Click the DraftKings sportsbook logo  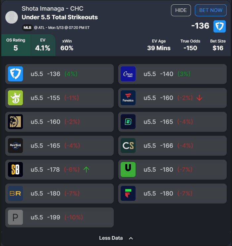point(15,98)
